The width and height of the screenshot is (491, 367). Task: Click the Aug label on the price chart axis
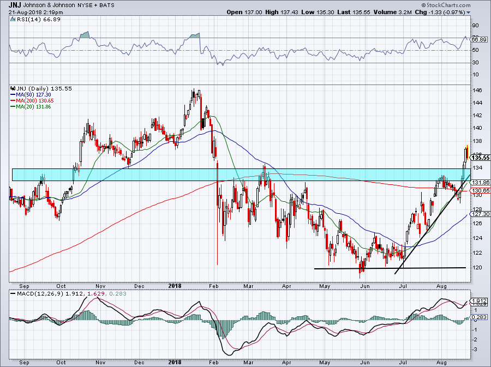[x=441, y=286]
